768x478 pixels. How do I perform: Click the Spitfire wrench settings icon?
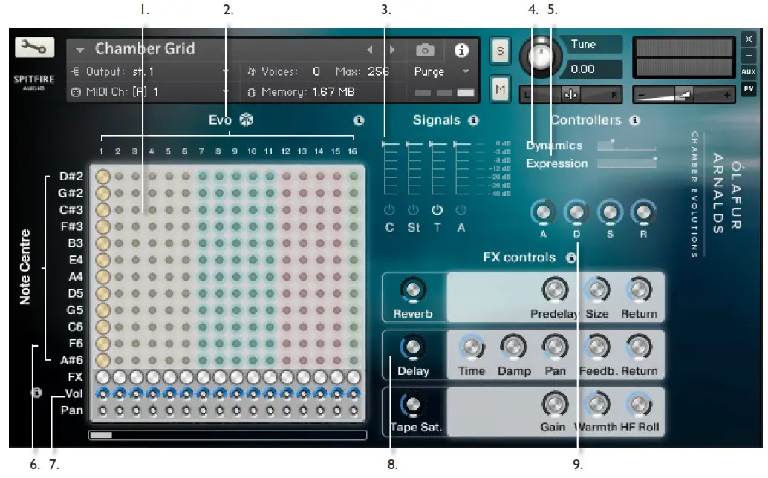(34, 48)
